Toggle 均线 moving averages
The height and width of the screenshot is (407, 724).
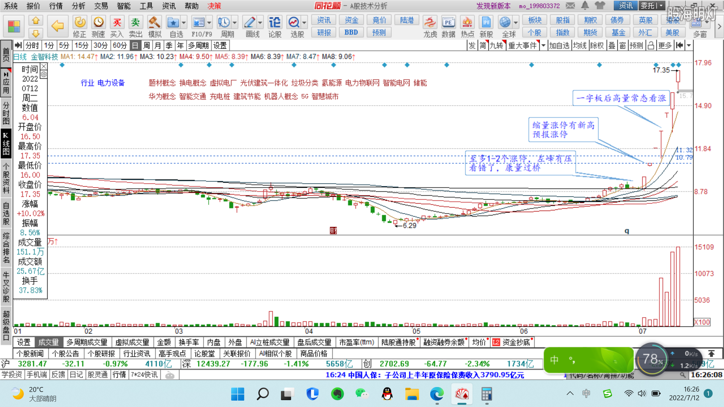(580, 46)
